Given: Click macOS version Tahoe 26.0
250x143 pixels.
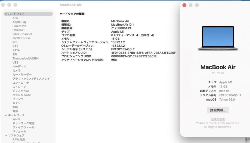Looking at the screenshot, I should (227, 100).
